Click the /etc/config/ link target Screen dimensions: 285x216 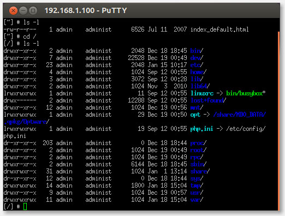[246, 129]
